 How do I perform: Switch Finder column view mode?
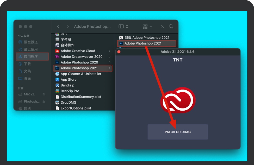coord(123,26)
